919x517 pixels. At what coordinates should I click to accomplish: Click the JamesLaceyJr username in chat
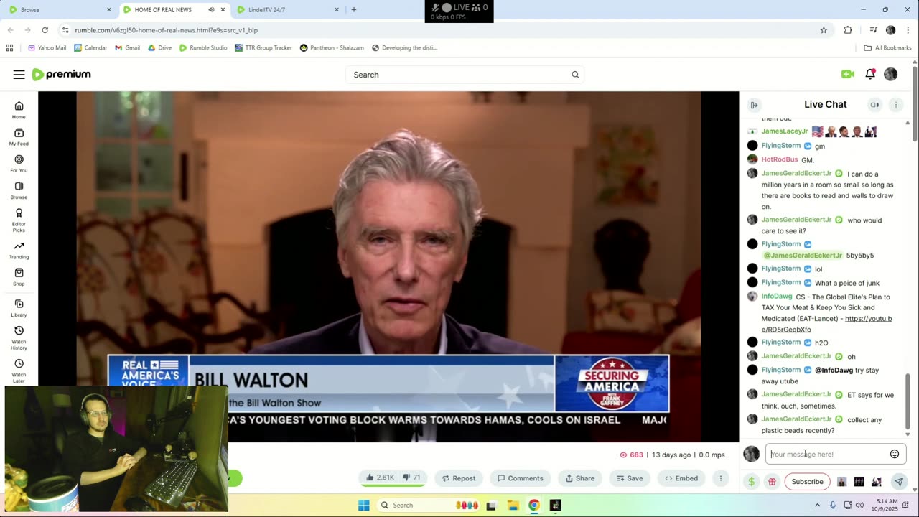coord(784,131)
